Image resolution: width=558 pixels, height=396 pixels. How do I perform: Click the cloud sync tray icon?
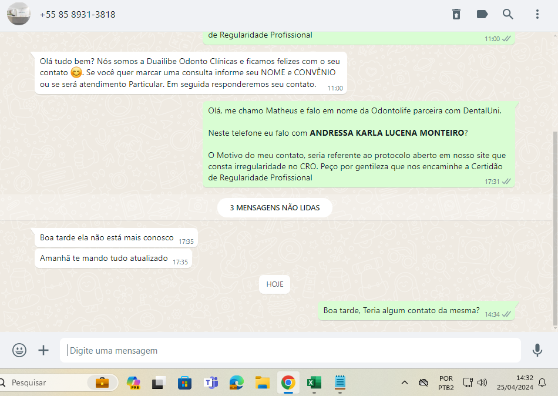click(423, 383)
